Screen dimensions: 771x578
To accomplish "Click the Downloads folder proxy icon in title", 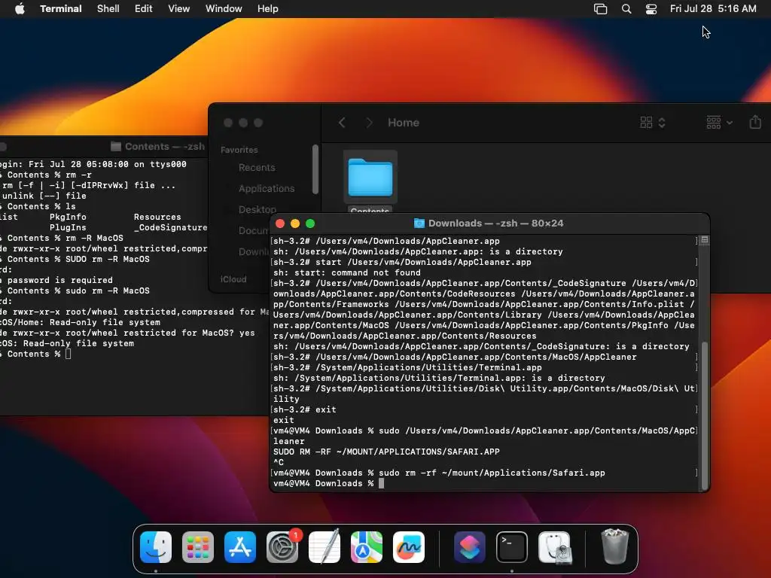I will 419,224.
